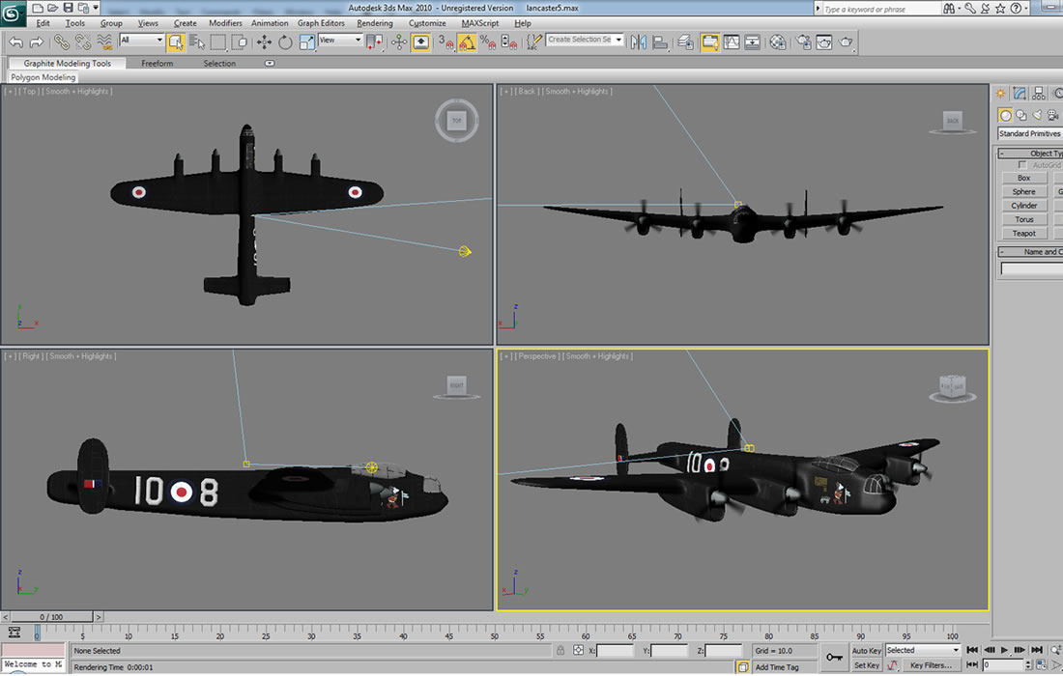Click the Undo arrow in main toolbar
Viewport: 1063px width, 676px height.
[16, 42]
